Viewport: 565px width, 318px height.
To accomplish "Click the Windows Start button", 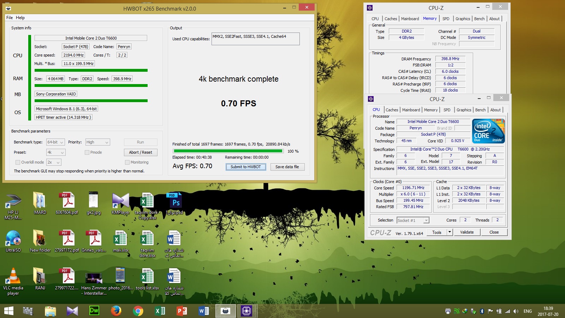I will [8, 311].
